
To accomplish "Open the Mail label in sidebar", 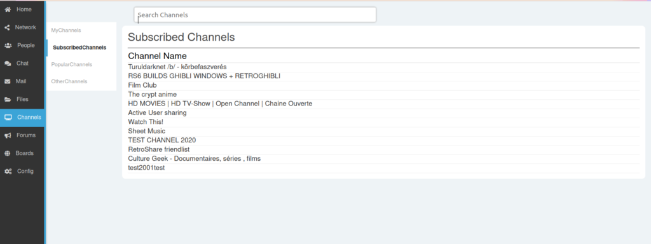I will click(21, 81).
